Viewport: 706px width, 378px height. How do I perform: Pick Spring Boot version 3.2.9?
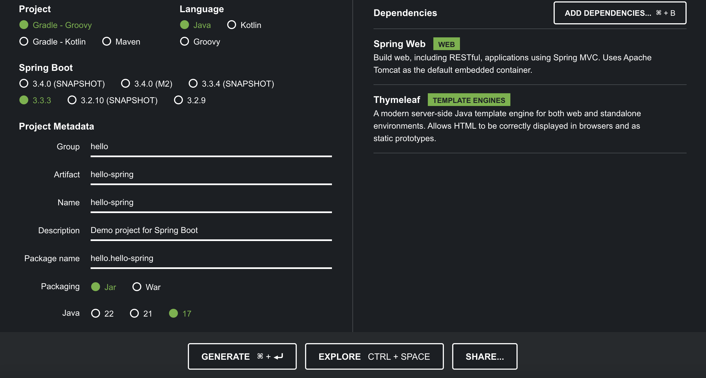[178, 100]
